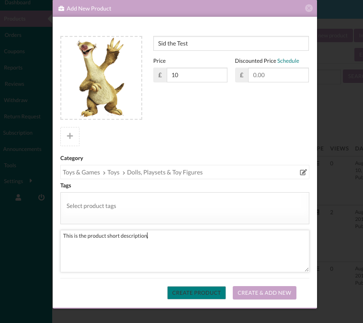This screenshot has width=363, height=323.
Task: Open Withdraw in the sidebar
Action: point(16,100)
